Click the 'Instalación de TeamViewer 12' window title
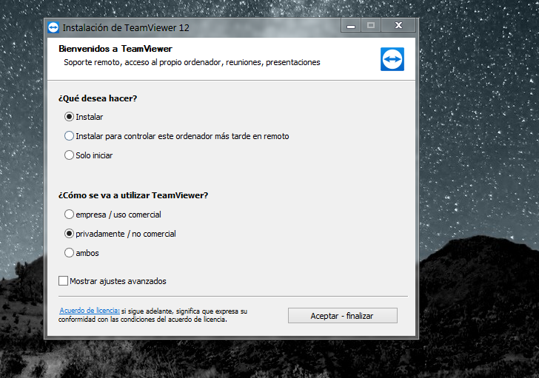Screen dimensions: 539x378 point(126,28)
